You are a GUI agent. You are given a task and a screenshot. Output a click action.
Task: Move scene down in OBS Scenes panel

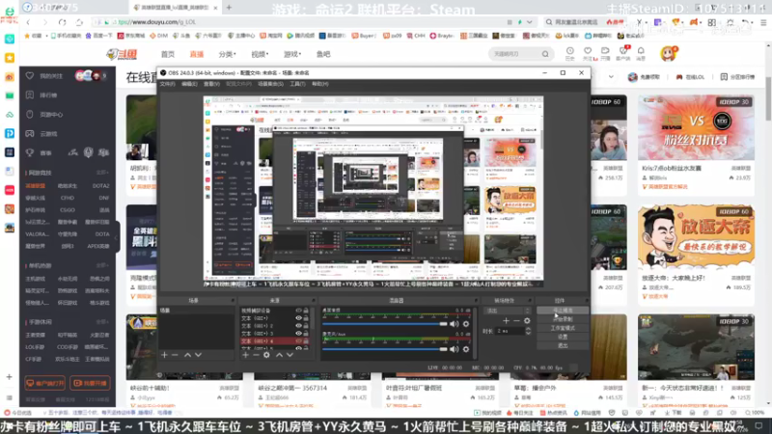coord(198,355)
